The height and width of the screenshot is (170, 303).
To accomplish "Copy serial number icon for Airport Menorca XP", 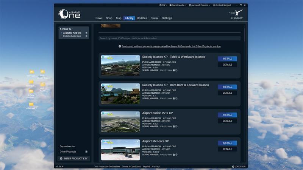I will coord(174,155).
